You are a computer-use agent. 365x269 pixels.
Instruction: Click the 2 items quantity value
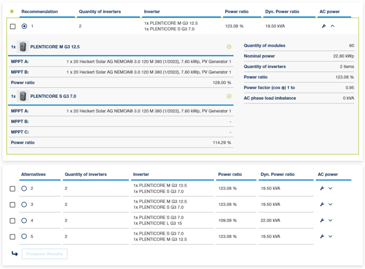347,67
